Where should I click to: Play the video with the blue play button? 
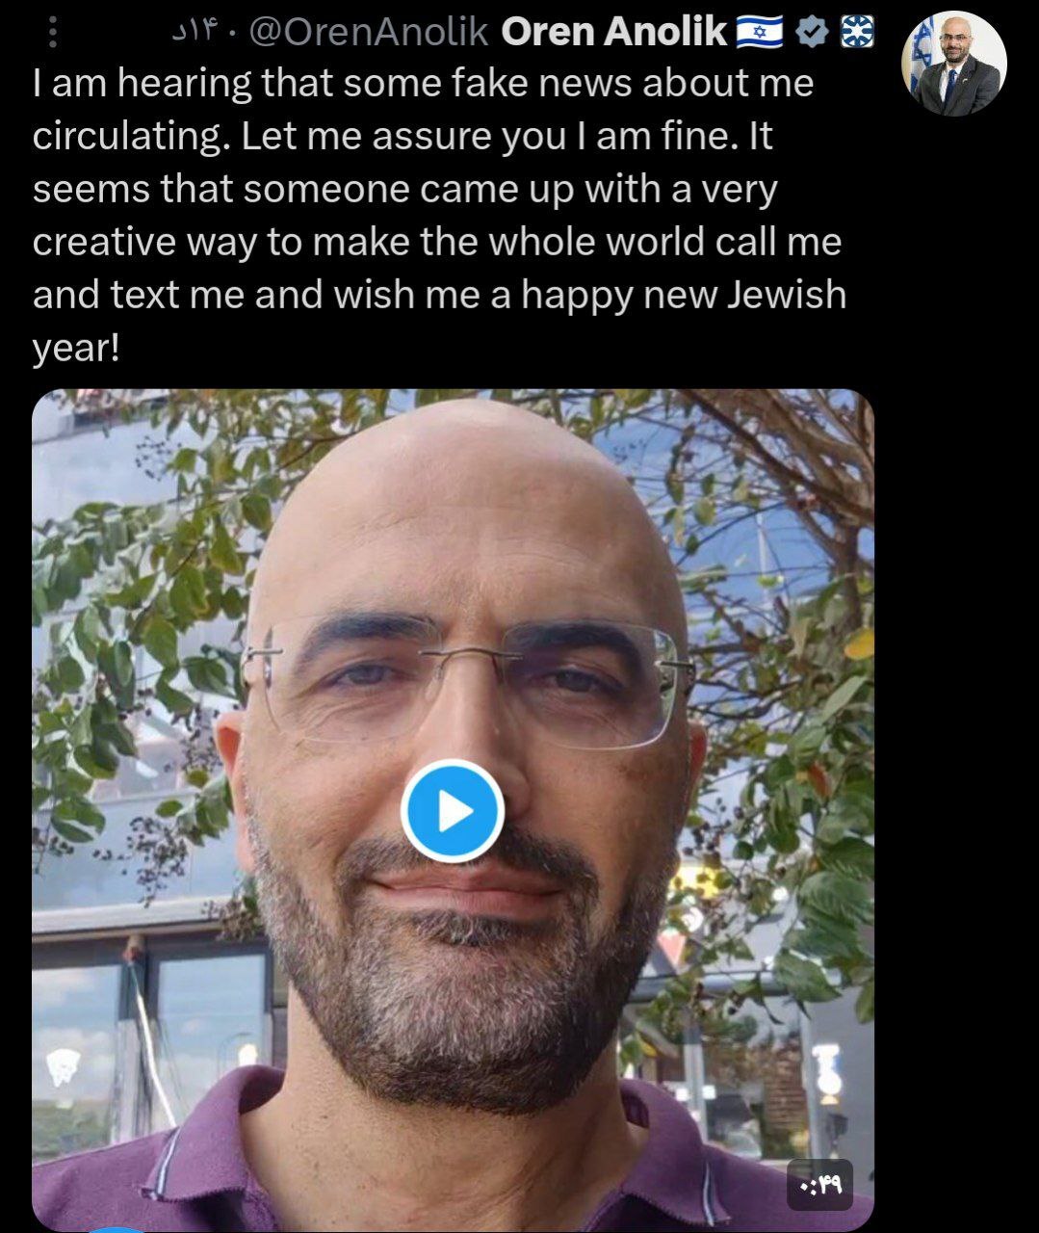(x=453, y=811)
